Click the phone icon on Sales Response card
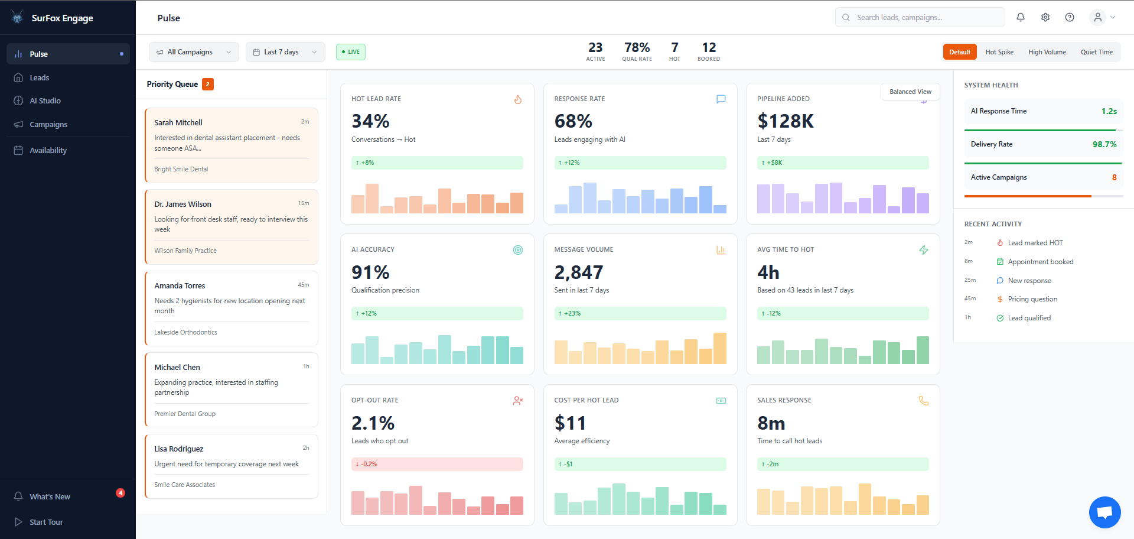The height and width of the screenshot is (539, 1134). (924, 401)
